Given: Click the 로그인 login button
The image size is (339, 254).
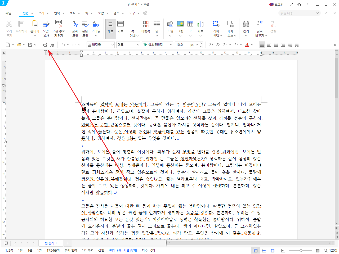Looking at the screenshot, I should point(276,4).
